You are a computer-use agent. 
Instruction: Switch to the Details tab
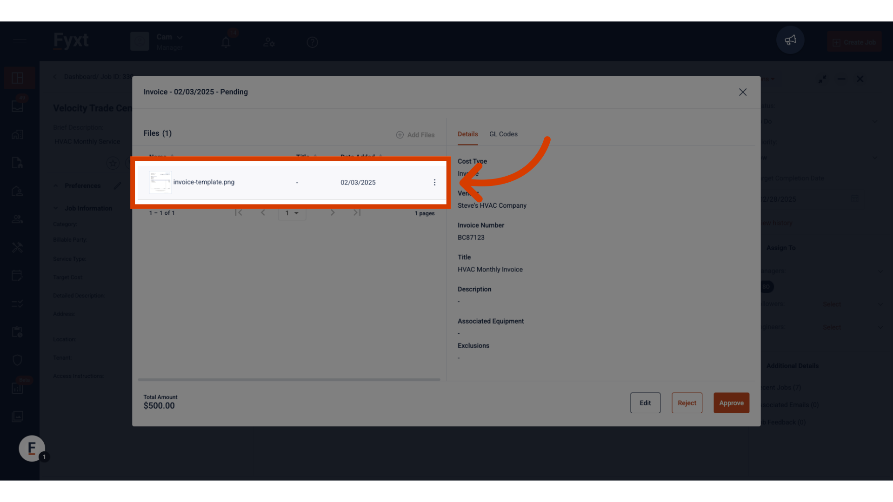coord(467,134)
